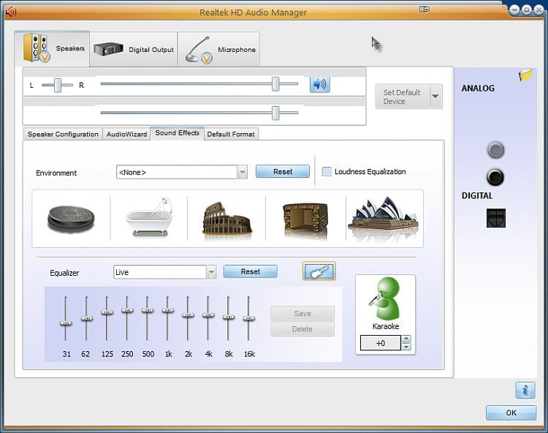This screenshot has height=433, width=548.
Task: Click the display mode icon in title bar
Action: [x=424, y=9]
